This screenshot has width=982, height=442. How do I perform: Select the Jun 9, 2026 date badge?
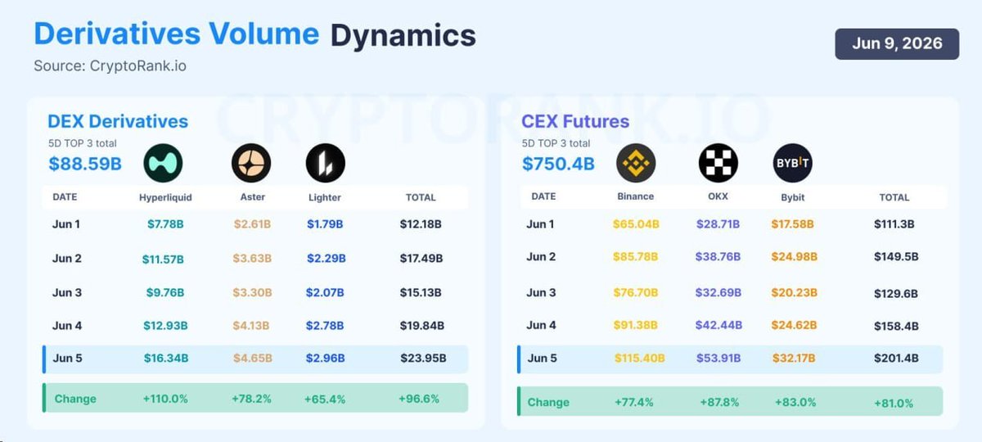point(897,44)
